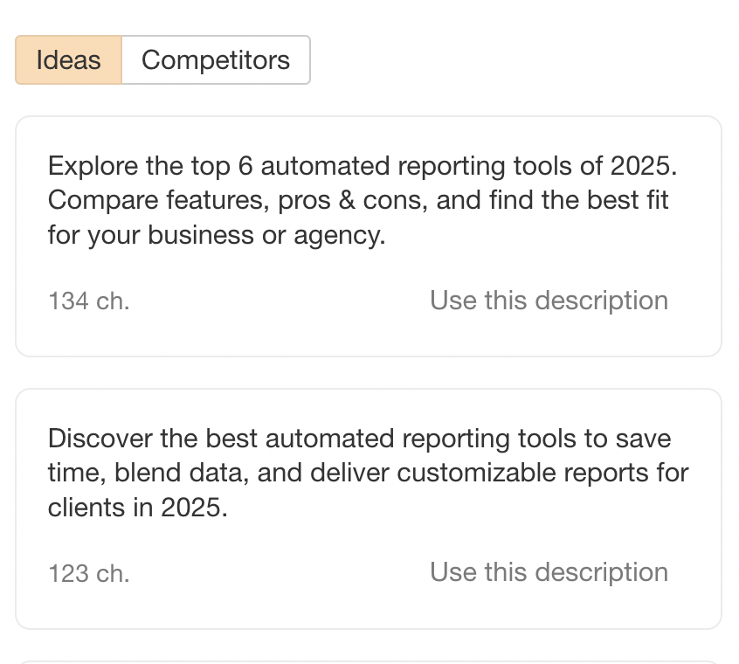Switch to the Competitors tab
739x664 pixels.
(x=216, y=59)
